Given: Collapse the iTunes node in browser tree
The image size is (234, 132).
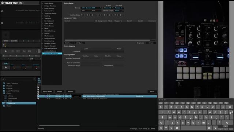Looking at the screenshot, I should tap(4, 93).
